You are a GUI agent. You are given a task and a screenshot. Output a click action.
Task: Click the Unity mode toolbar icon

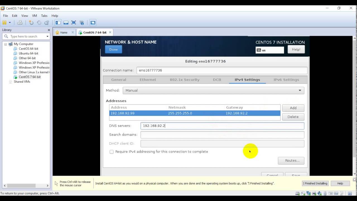click(x=81, y=23)
